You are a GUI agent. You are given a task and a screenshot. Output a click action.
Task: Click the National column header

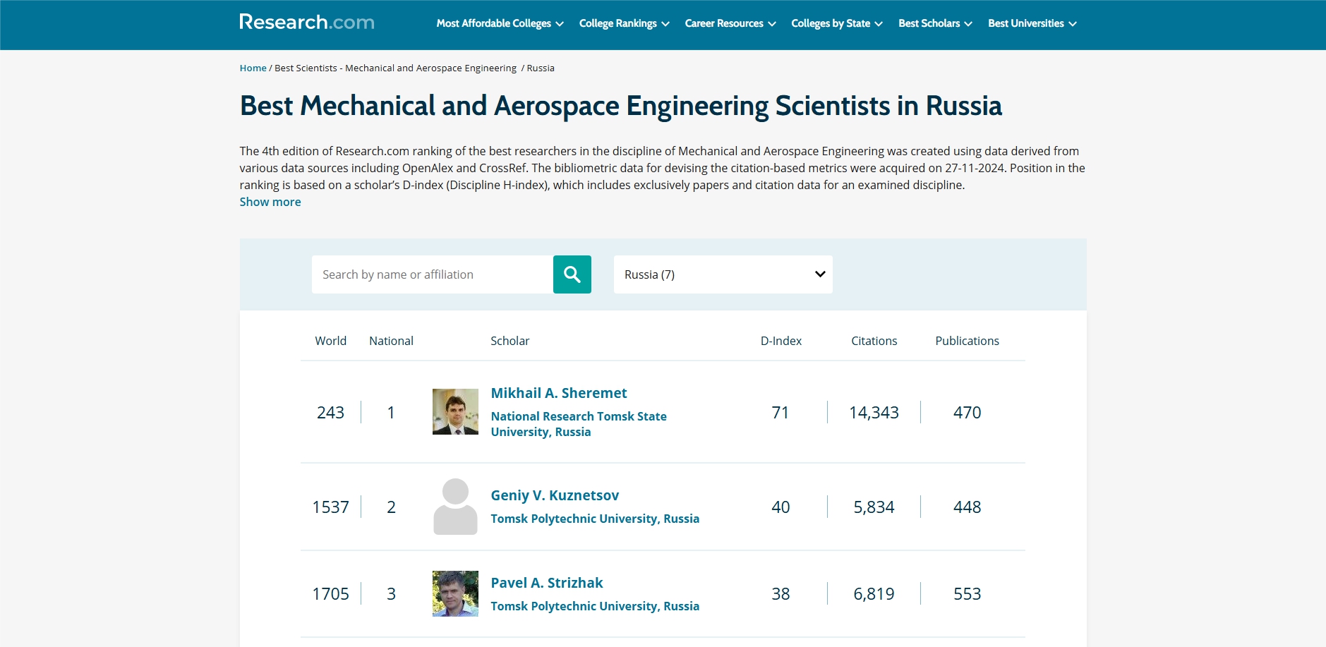(x=391, y=341)
